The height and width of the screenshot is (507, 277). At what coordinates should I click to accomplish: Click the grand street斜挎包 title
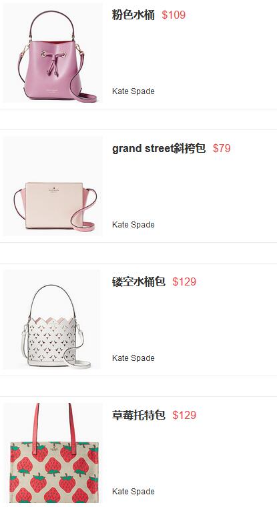159,148
